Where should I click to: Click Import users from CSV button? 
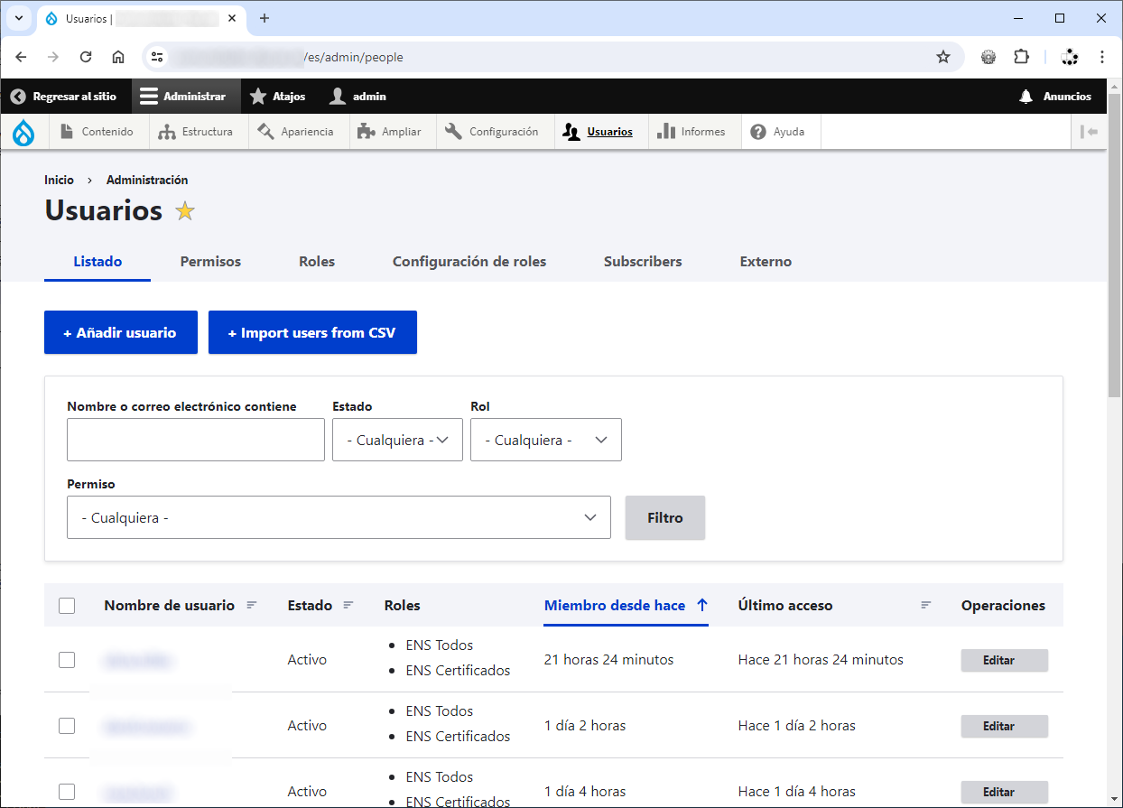[x=312, y=333]
